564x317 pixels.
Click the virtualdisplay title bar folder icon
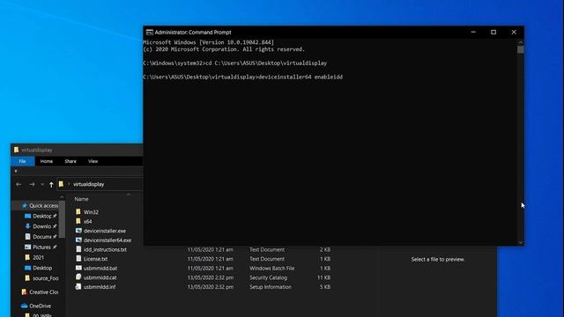(16, 150)
